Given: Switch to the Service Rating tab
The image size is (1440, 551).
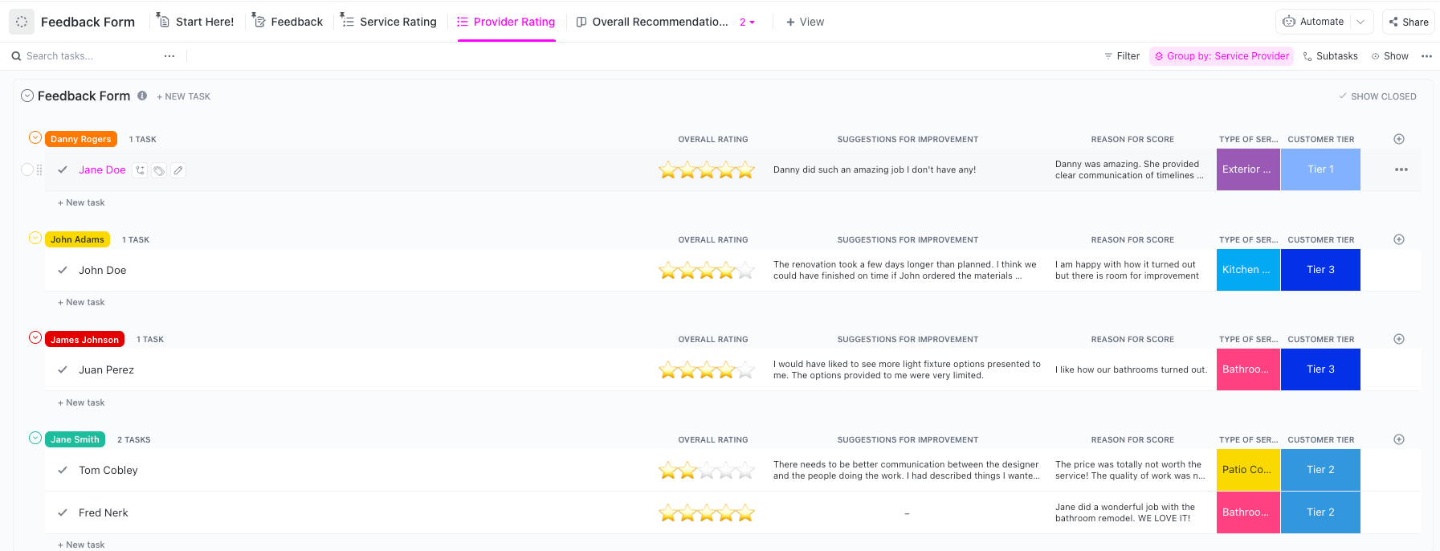Looking at the screenshot, I should [390, 22].
